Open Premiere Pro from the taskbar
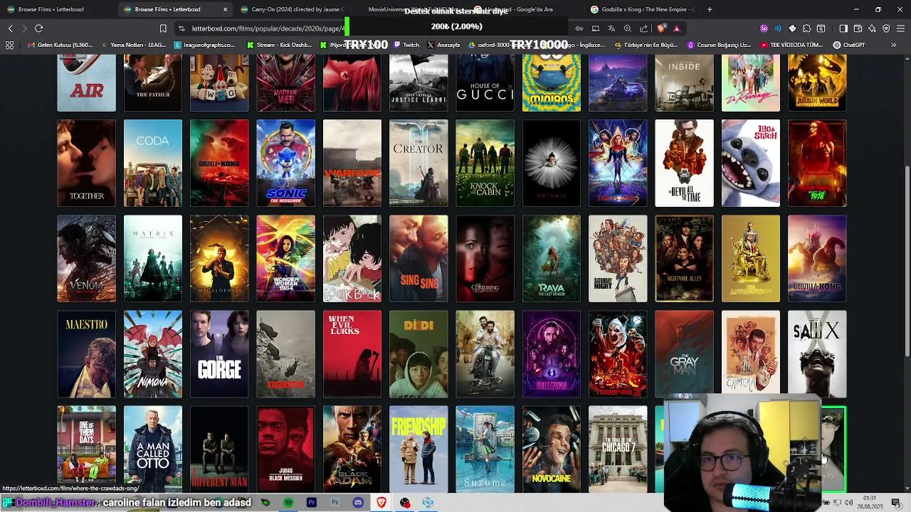Viewport: 911px width, 512px height. coord(311,503)
